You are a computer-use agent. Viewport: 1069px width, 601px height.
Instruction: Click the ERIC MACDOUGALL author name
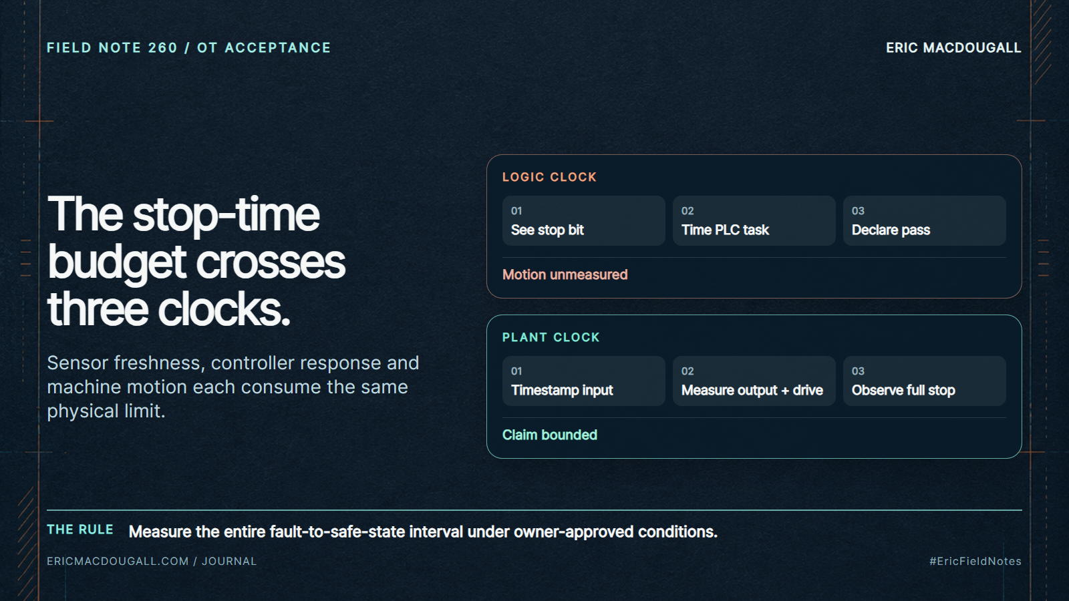point(953,47)
